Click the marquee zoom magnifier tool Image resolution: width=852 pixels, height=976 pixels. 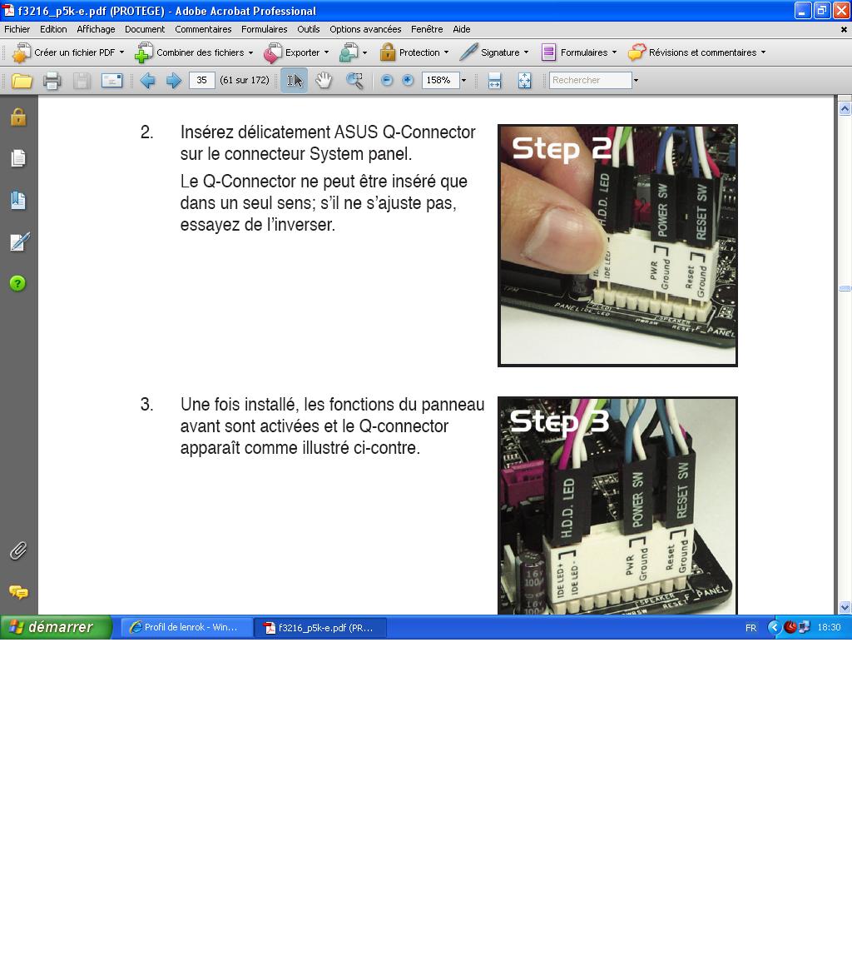pyautogui.click(x=355, y=81)
